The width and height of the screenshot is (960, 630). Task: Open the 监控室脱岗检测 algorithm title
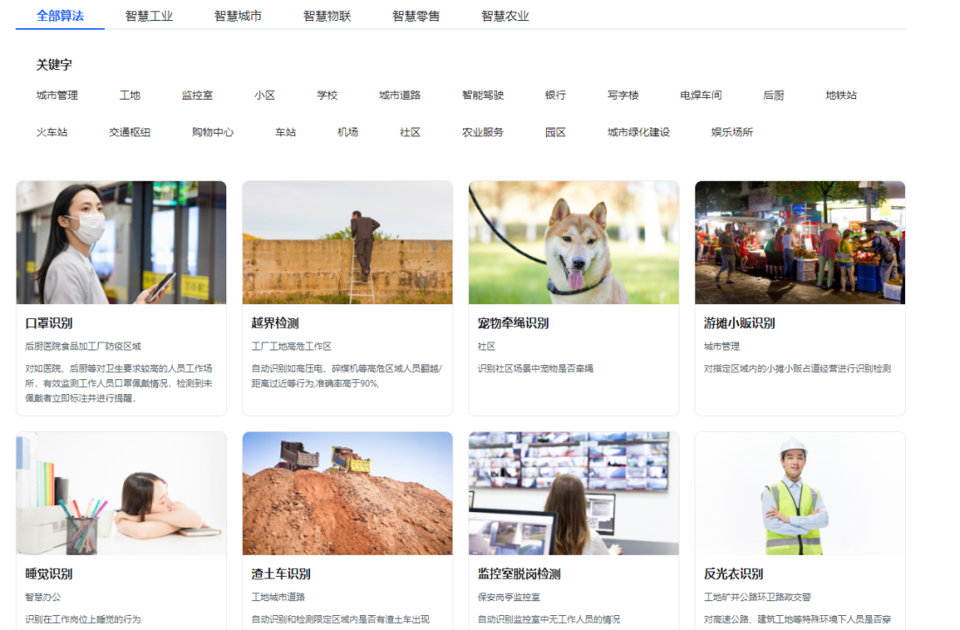tap(519, 574)
